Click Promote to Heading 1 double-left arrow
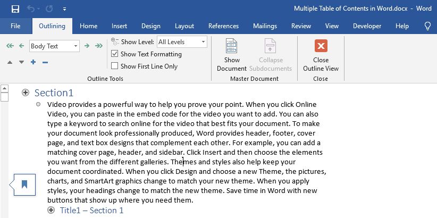This screenshot has height=218, width=437. click(10, 46)
